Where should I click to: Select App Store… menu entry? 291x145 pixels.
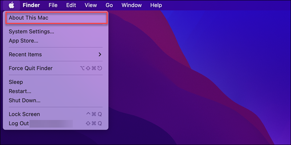click(x=56, y=41)
